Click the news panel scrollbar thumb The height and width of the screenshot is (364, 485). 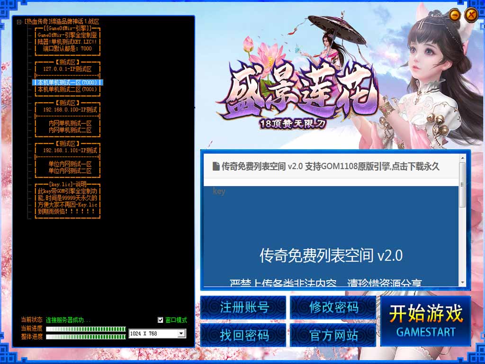(x=462, y=185)
